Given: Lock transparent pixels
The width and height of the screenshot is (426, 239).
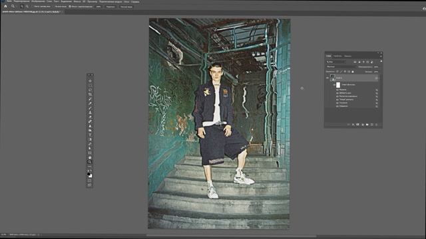Looking at the screenshot, I should click(337, 72).
